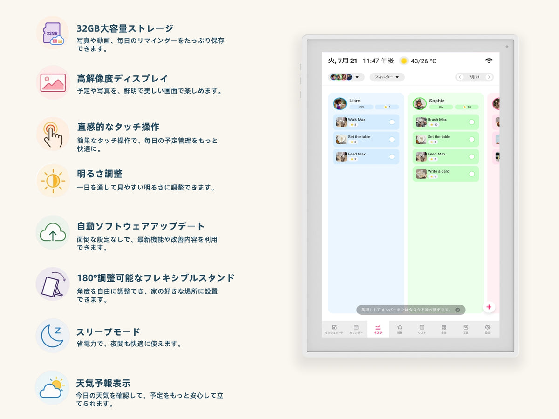Image resolution: width=559 pixels, height=419 pixels.
Task: Tap the sun weather icon
Action: (404, 61)
